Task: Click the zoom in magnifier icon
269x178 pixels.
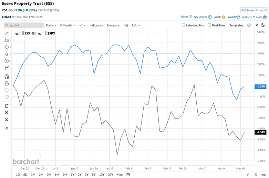Action: [x=7, y=113]
